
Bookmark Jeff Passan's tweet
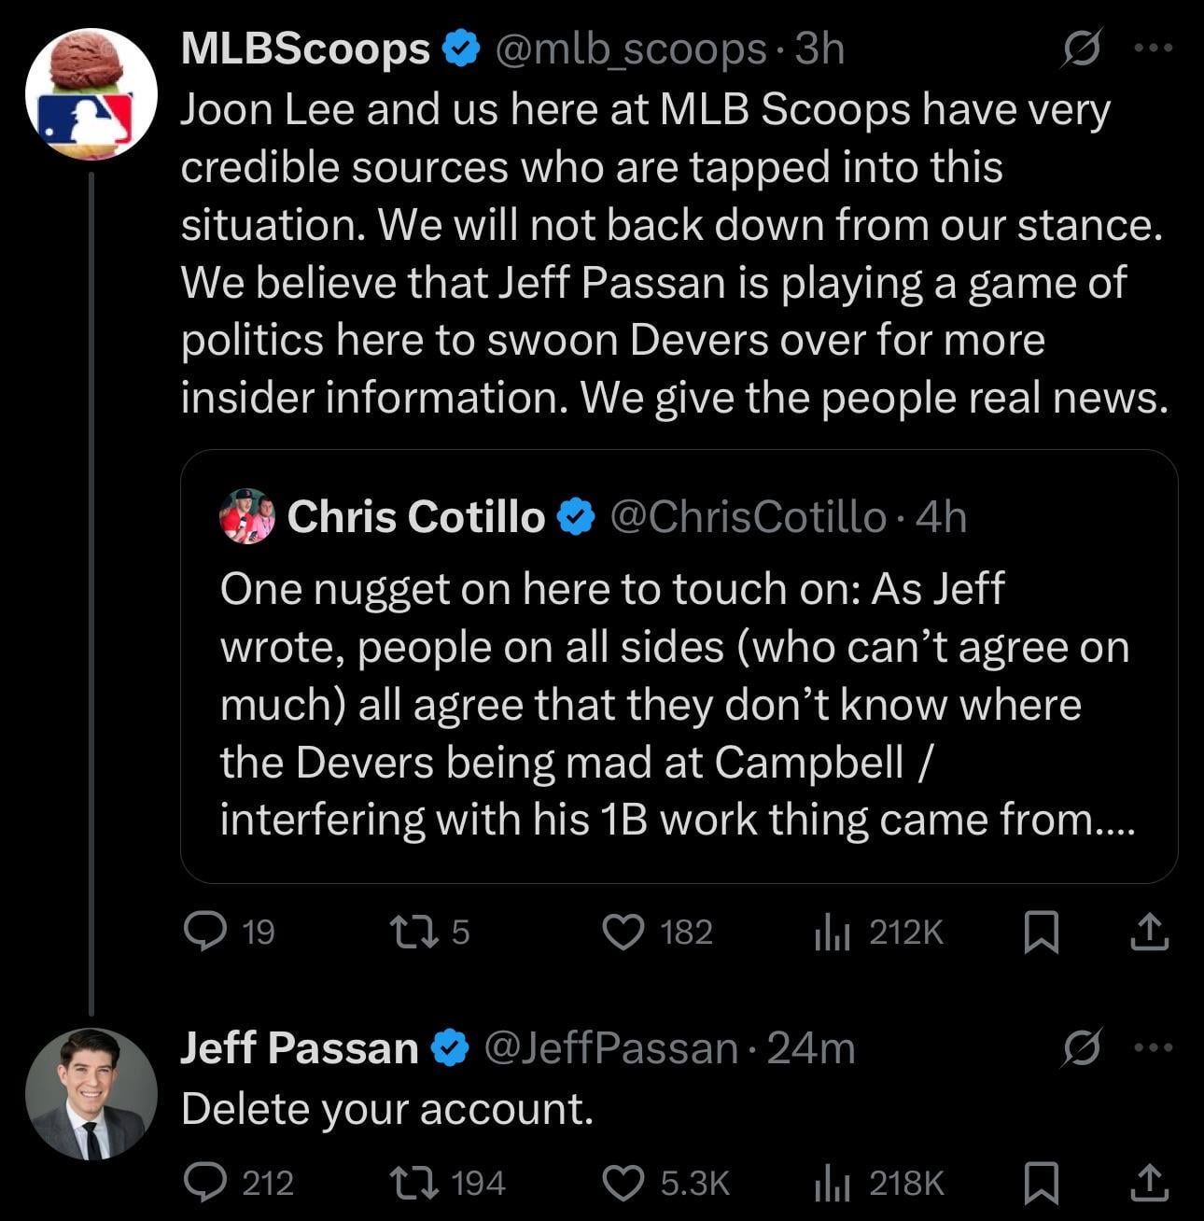point(1041,1184)
